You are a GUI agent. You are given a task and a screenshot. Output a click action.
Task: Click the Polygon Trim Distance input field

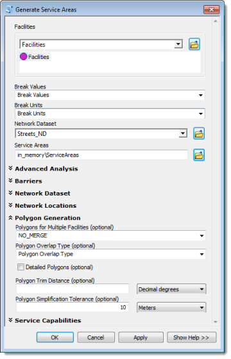(73, 289)
